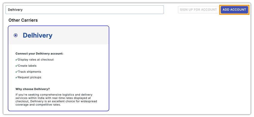Click the green checkmark beside Create labels
Viewport: 254px width, 117px height.
tap(17, 66)
